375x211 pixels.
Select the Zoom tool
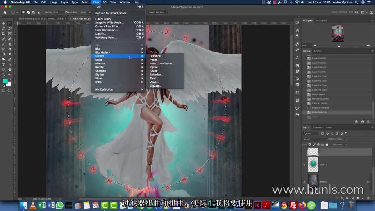(4, 74)
